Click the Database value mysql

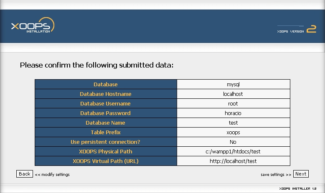[x=233, y=84]
